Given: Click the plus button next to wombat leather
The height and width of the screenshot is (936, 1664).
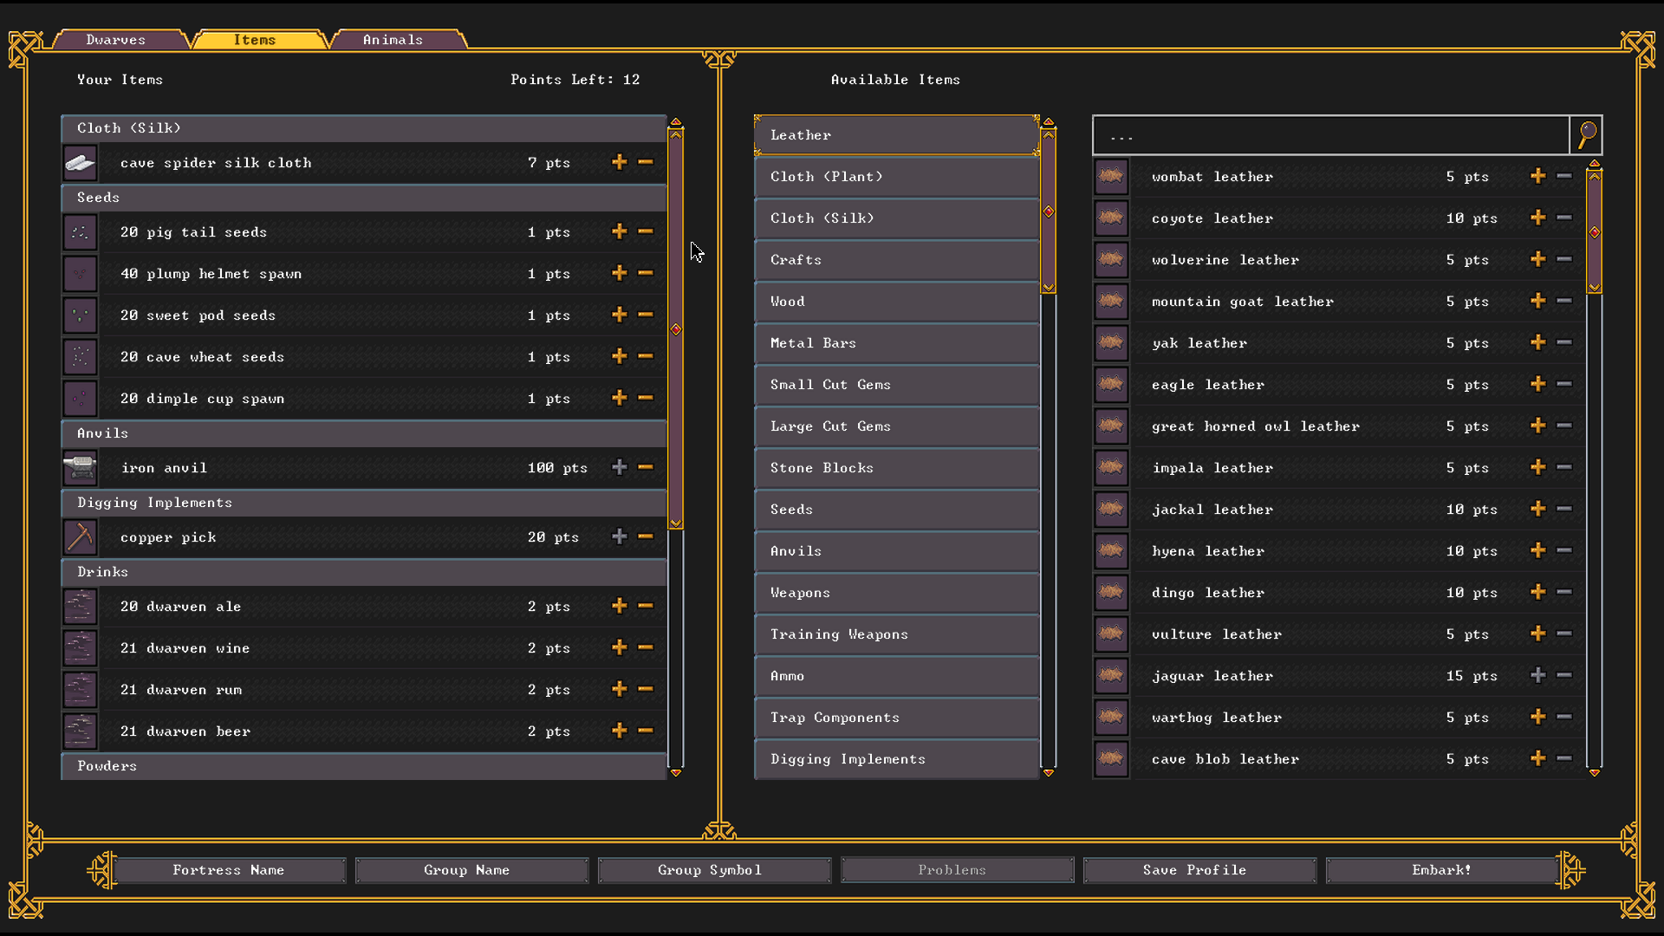Looking at the screenshot, I should pos(1537,176).
